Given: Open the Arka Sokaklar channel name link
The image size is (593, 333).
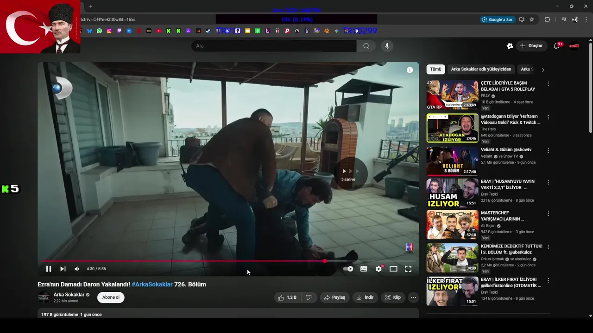Looking at the screenshot, I should tap(69, 295).
